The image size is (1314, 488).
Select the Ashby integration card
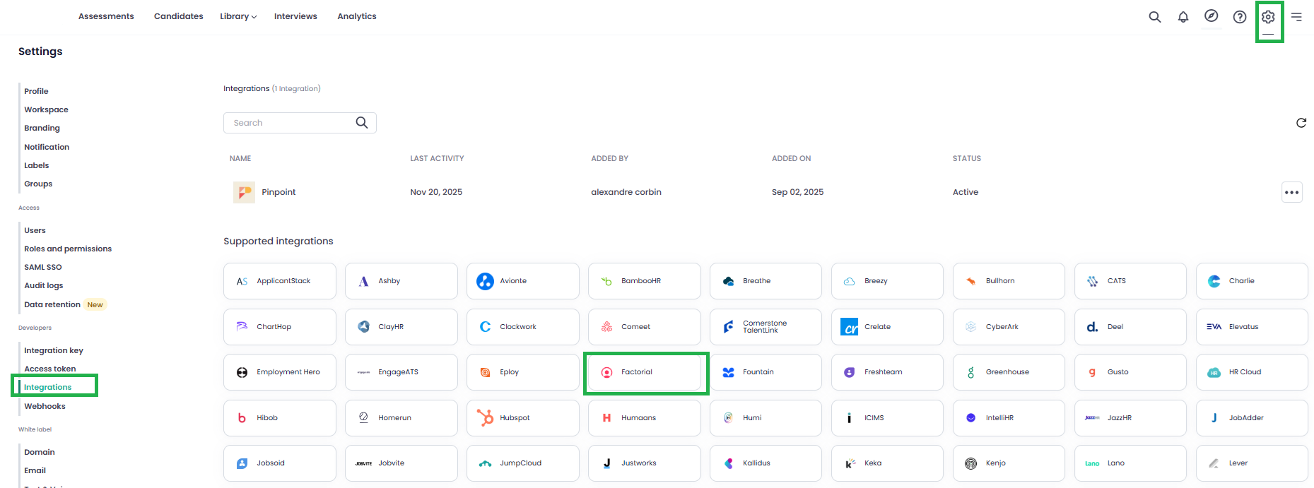401,281
